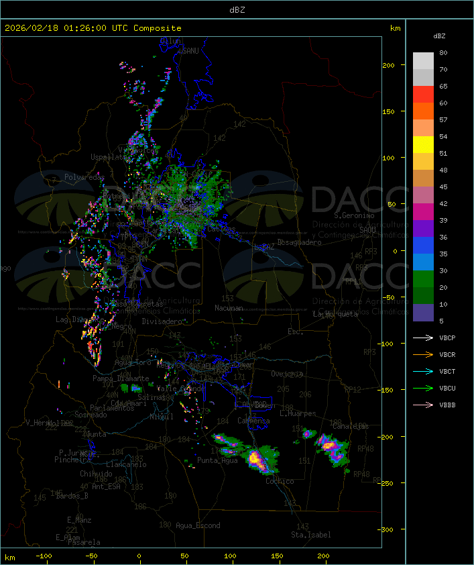Click the dBZ heading above the color scale

tap(439, 36)
